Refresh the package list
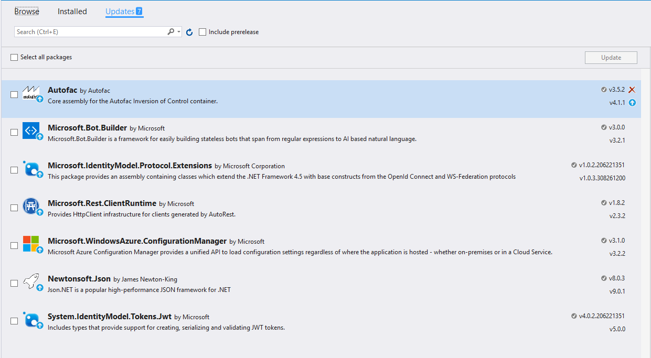Image resolution: width=651 pixels, height=358 pixels. [189, 32]
